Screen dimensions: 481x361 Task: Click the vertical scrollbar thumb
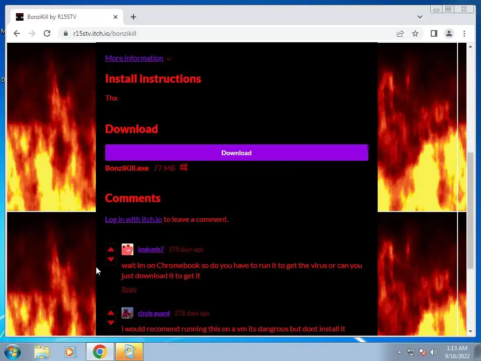470,211
